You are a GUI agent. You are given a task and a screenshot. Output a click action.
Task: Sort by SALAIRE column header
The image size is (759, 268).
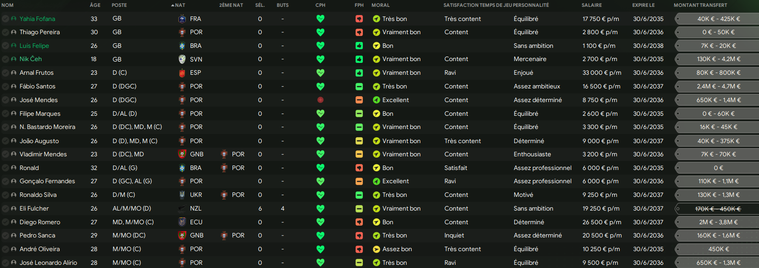(592, 5)
